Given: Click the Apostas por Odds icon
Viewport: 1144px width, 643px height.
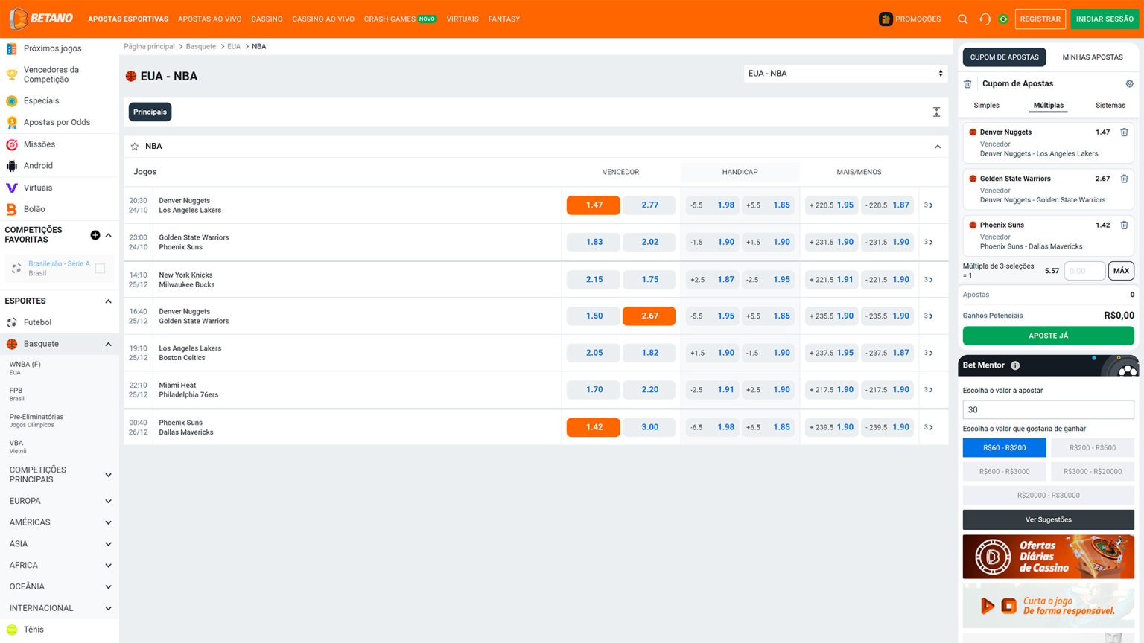Looking at the screenshot, I should [x=12, y=122].
